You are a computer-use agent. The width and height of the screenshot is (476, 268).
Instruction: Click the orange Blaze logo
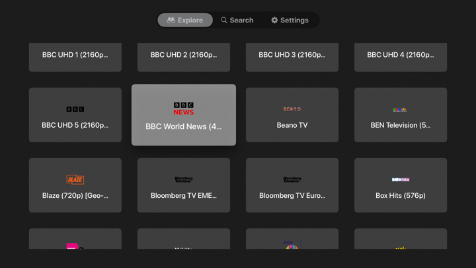click(x=75, y=179)
